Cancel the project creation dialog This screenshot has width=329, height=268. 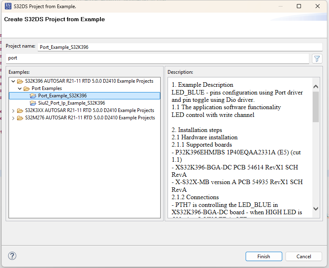click(x=303, y=256)
